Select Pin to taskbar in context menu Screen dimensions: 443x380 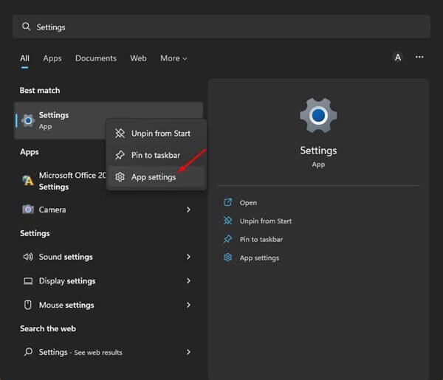(x=155, y=156)
